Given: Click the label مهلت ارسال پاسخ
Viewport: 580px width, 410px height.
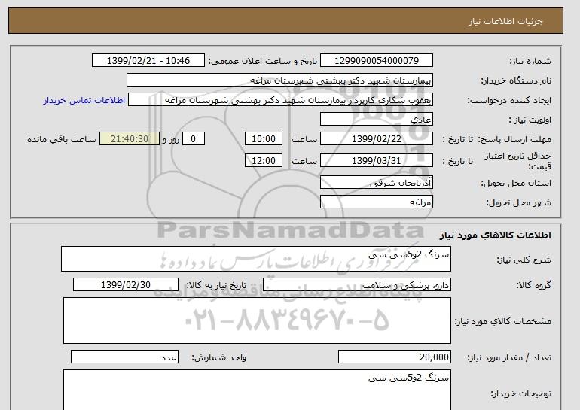Looking at the screenshot, I should (x=515, y=139).
